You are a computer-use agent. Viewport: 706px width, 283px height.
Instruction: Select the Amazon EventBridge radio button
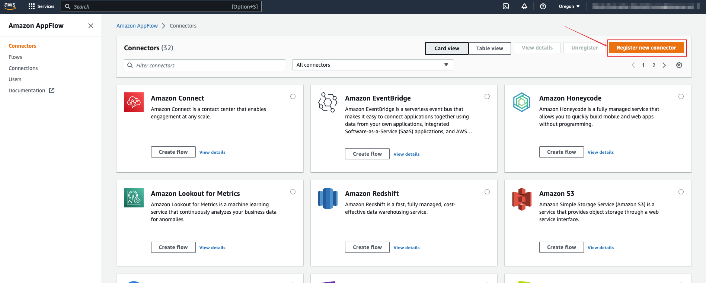pyautogui.click(x=487, y=96)
